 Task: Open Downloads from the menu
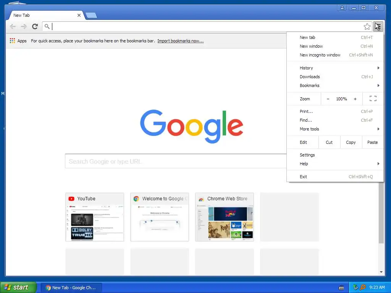point(335,77)
